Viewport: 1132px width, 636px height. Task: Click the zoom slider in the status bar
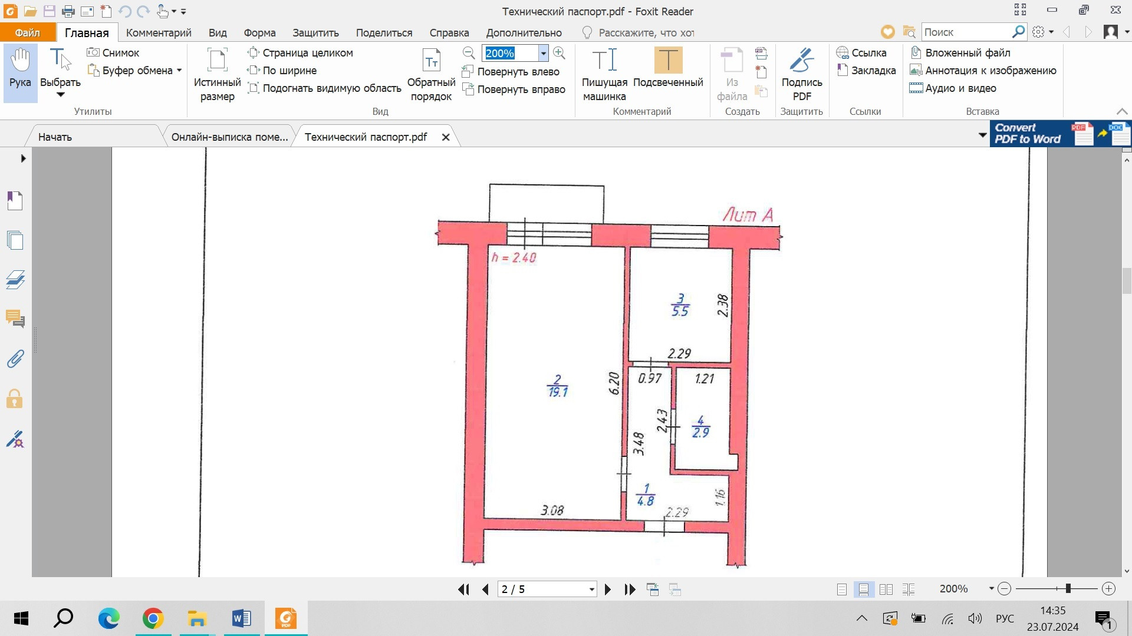tap(1068, 589)
